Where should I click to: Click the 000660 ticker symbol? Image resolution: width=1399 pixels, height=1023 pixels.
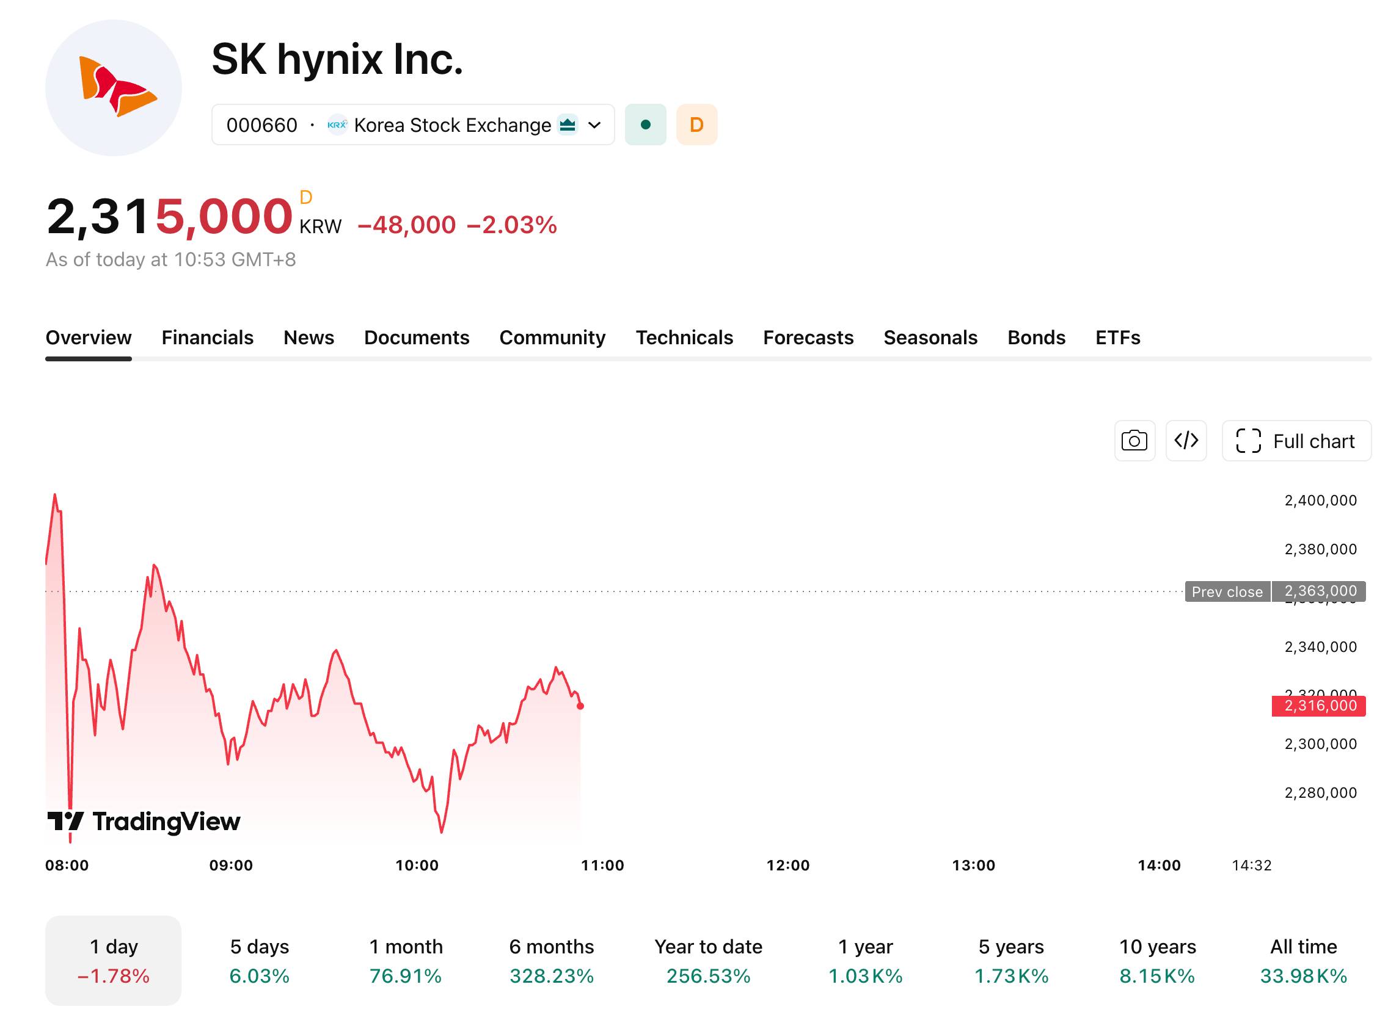pyautogui.click(x=261, y=125)
